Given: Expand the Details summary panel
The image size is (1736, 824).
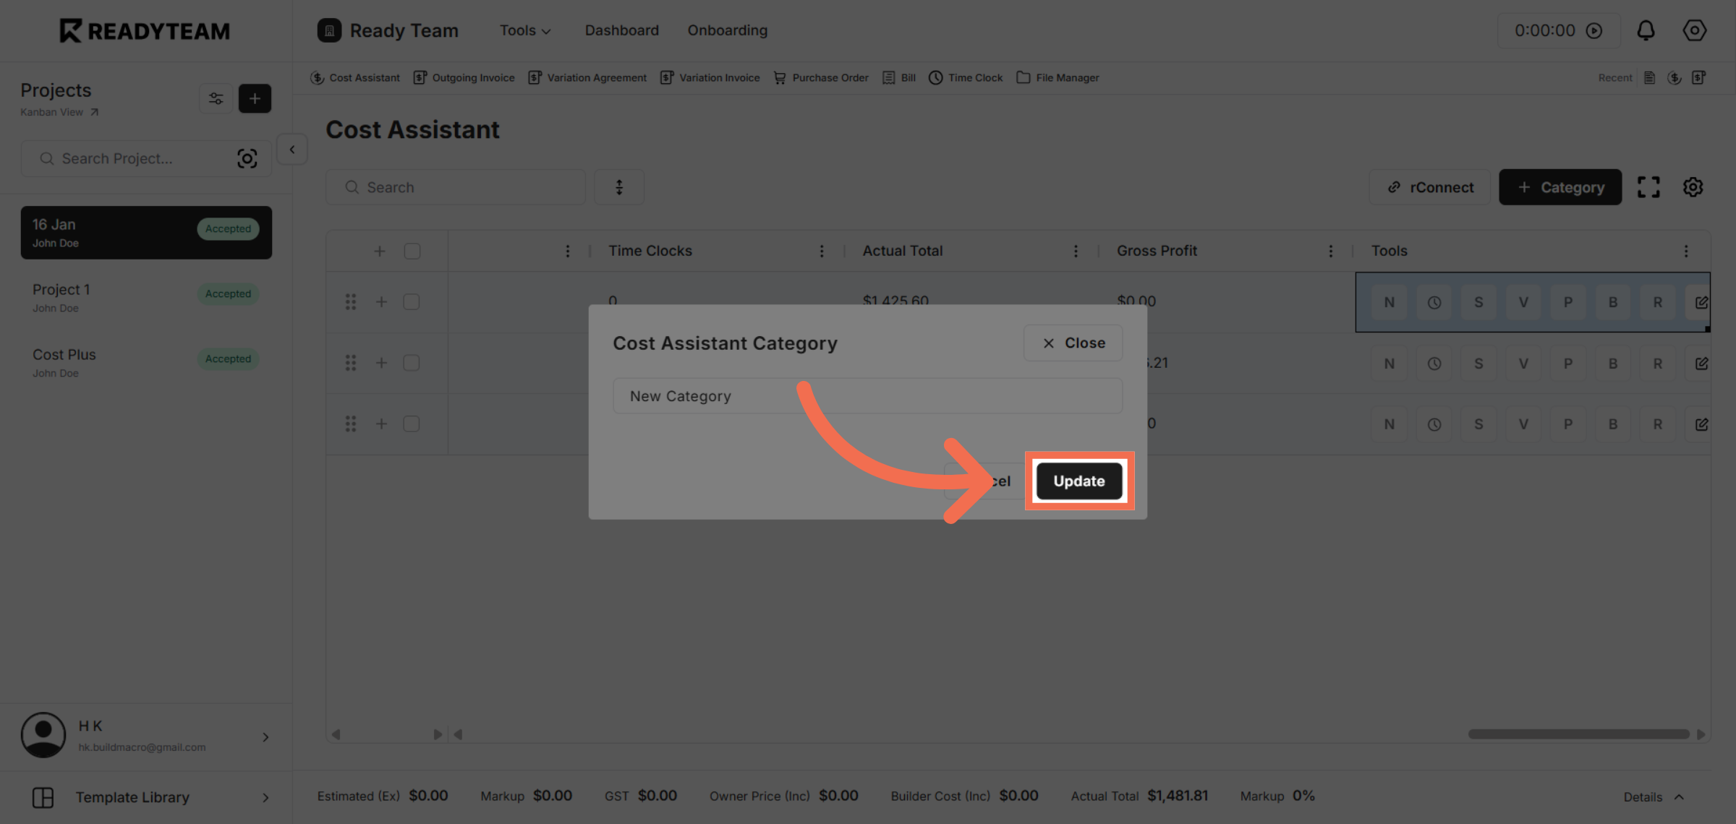Looking at the screenshot, I should (x=1654, y=797).
